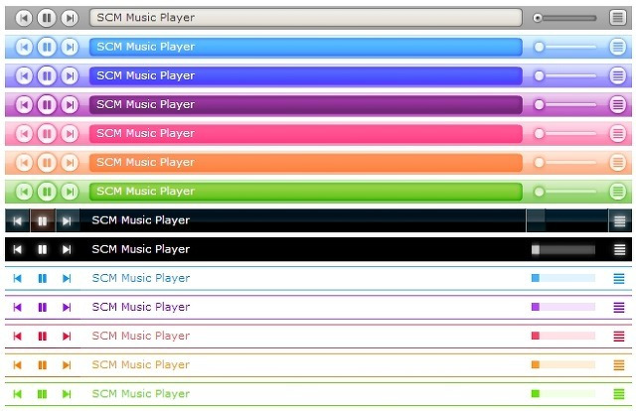The width and height of the screenshot is (636, 411).
Task: Pause the light blue glossy player
Action: click(47, 47)
